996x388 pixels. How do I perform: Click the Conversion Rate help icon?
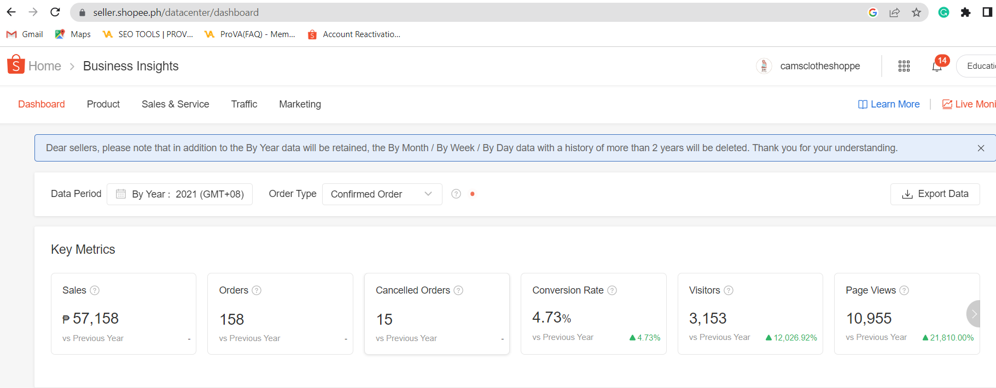612,290
